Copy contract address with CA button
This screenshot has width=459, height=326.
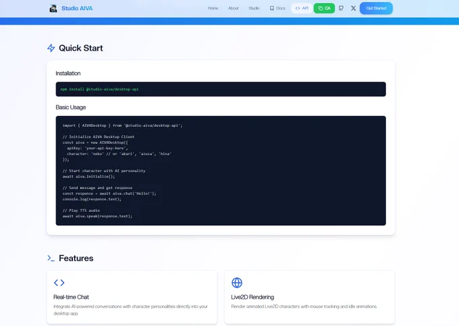pos(324,8)
